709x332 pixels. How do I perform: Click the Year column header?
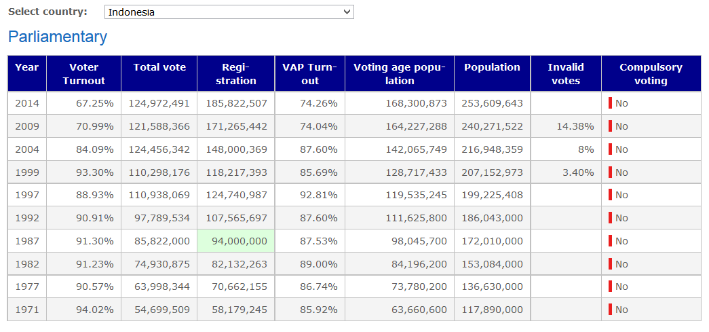tap(27, 67)
